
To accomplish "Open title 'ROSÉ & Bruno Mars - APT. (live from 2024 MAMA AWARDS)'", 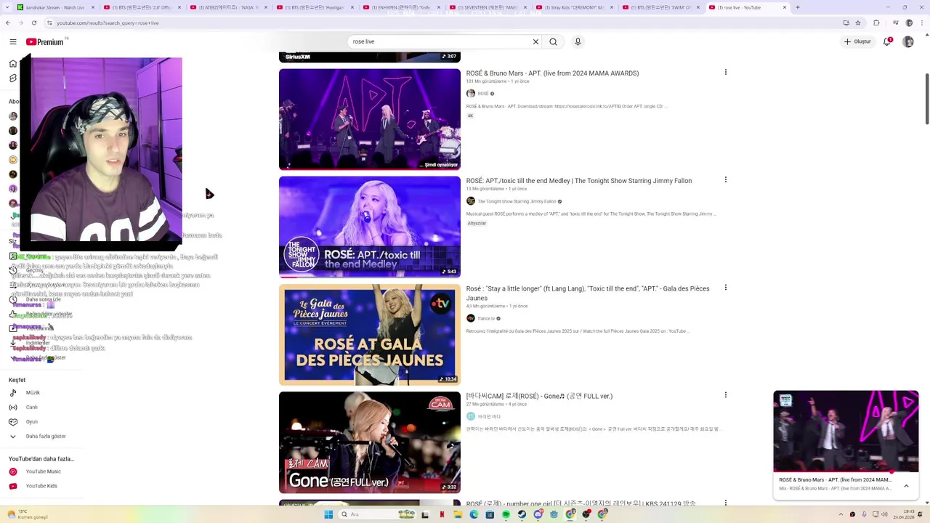I will (x=552, y=73).
